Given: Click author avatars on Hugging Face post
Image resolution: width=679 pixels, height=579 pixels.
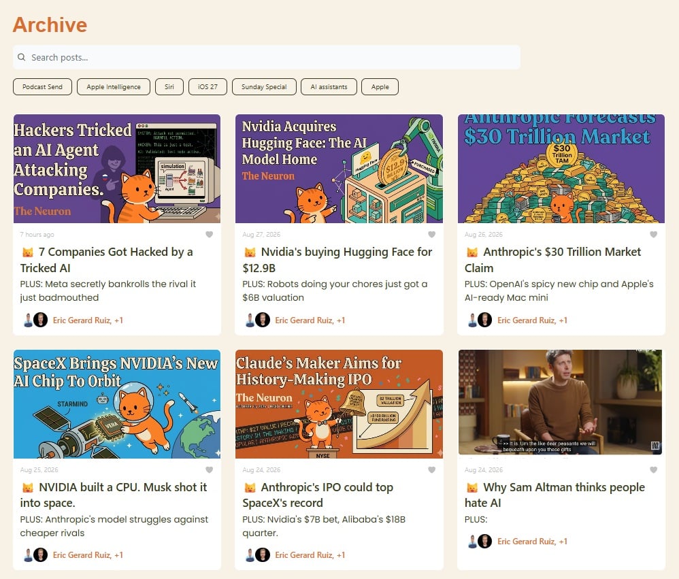Looking at the screenshot, I should pyautogui.click(x=258, y=320).
